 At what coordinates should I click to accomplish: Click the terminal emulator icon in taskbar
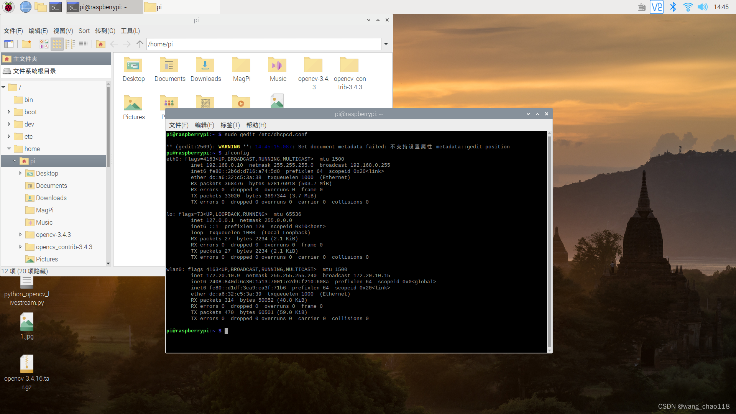coord(56,7)
